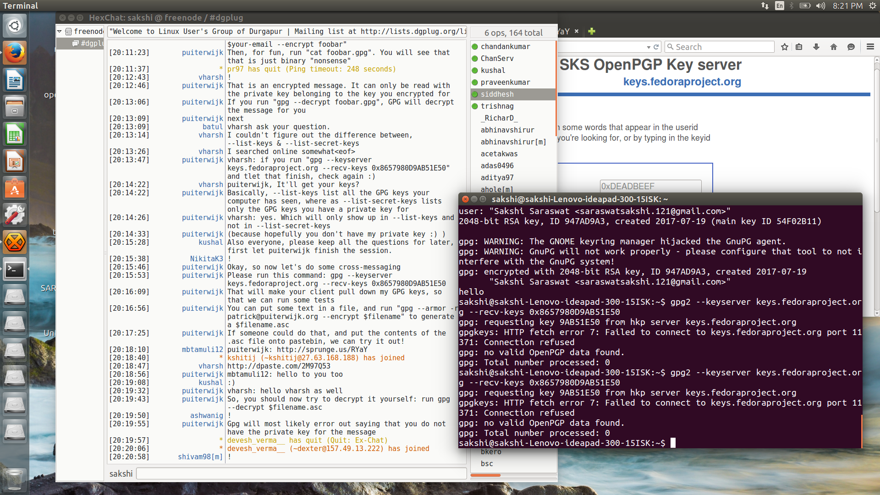Open the Trash in the launcher

(15, 479)
